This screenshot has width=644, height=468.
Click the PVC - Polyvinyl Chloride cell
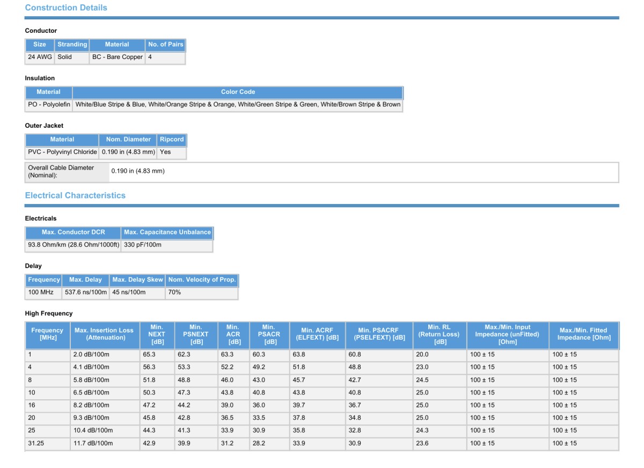[62, 152]
